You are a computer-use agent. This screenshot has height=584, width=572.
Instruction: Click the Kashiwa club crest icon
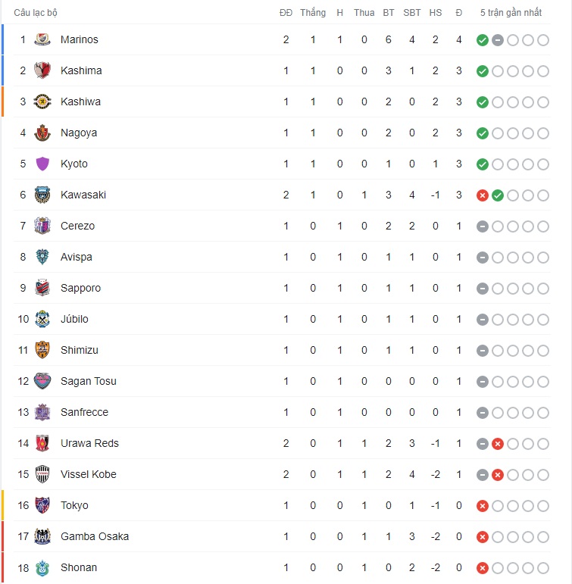pyautogui.click(x=42, y=101)
